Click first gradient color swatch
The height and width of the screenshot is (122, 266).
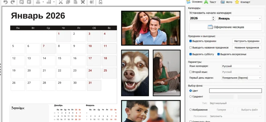[221, 97]
